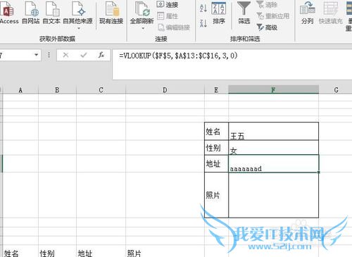Import data from website (自网站)

click(x=31, y=13)
